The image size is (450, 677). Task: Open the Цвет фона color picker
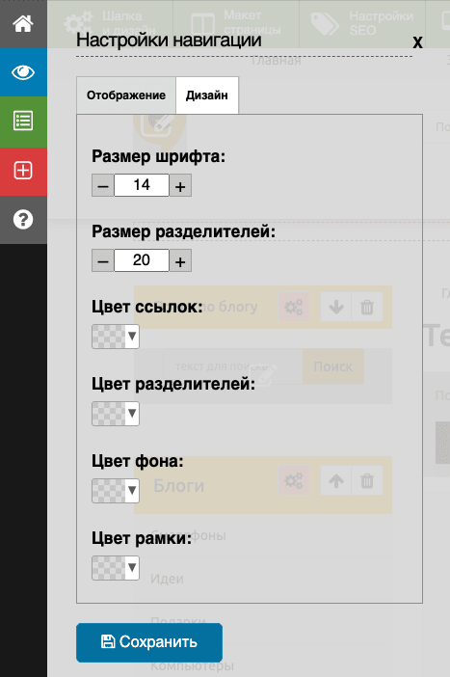[x=116, y=491]
